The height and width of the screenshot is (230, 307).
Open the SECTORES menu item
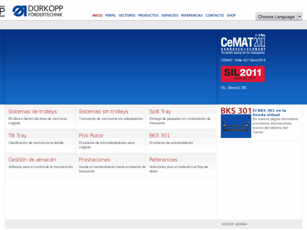(x=127, y=16)
